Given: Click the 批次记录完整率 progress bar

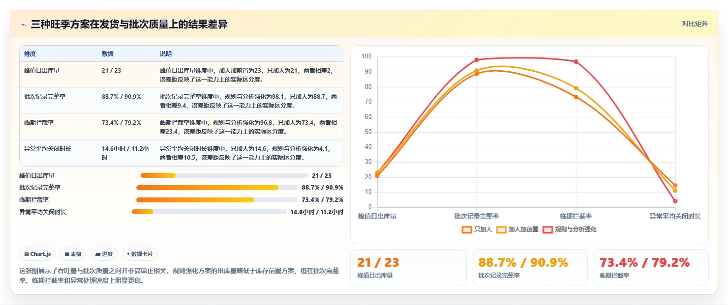Looking at the screenshot, I should pos(217,188).
